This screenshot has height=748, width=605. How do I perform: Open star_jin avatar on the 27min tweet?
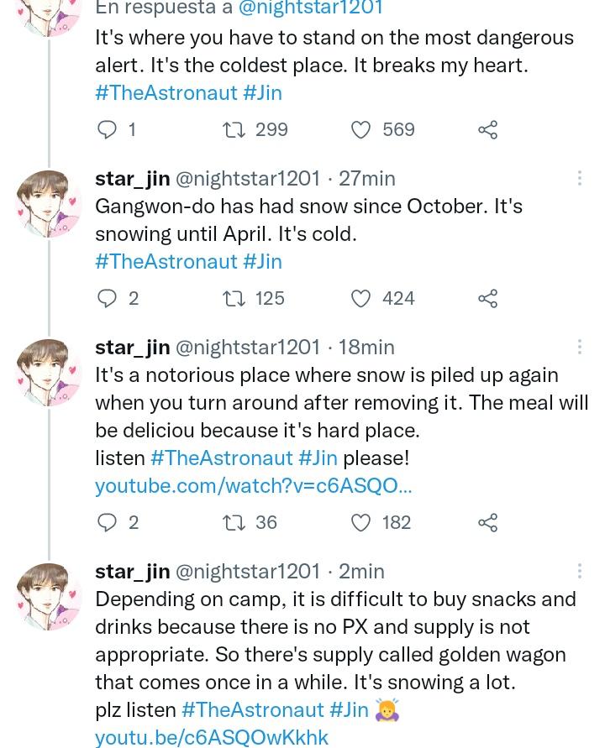click(x=49, y=204)
